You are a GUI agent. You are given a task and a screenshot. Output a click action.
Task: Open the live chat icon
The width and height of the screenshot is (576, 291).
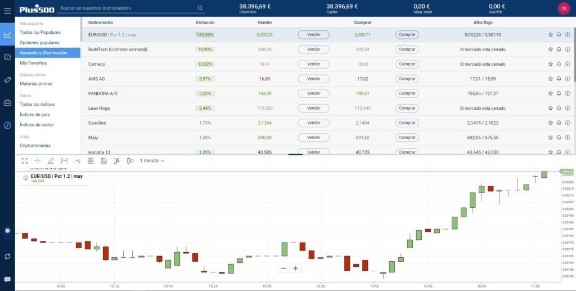tap(7, 280)
